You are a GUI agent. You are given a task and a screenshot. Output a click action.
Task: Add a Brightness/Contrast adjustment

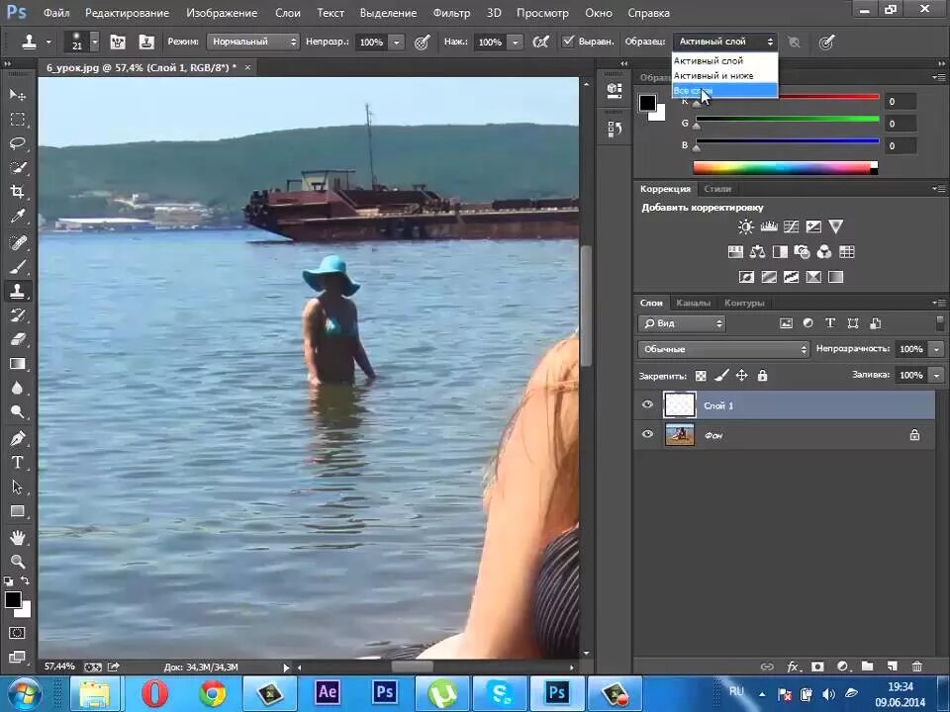(x=746, y=227)
